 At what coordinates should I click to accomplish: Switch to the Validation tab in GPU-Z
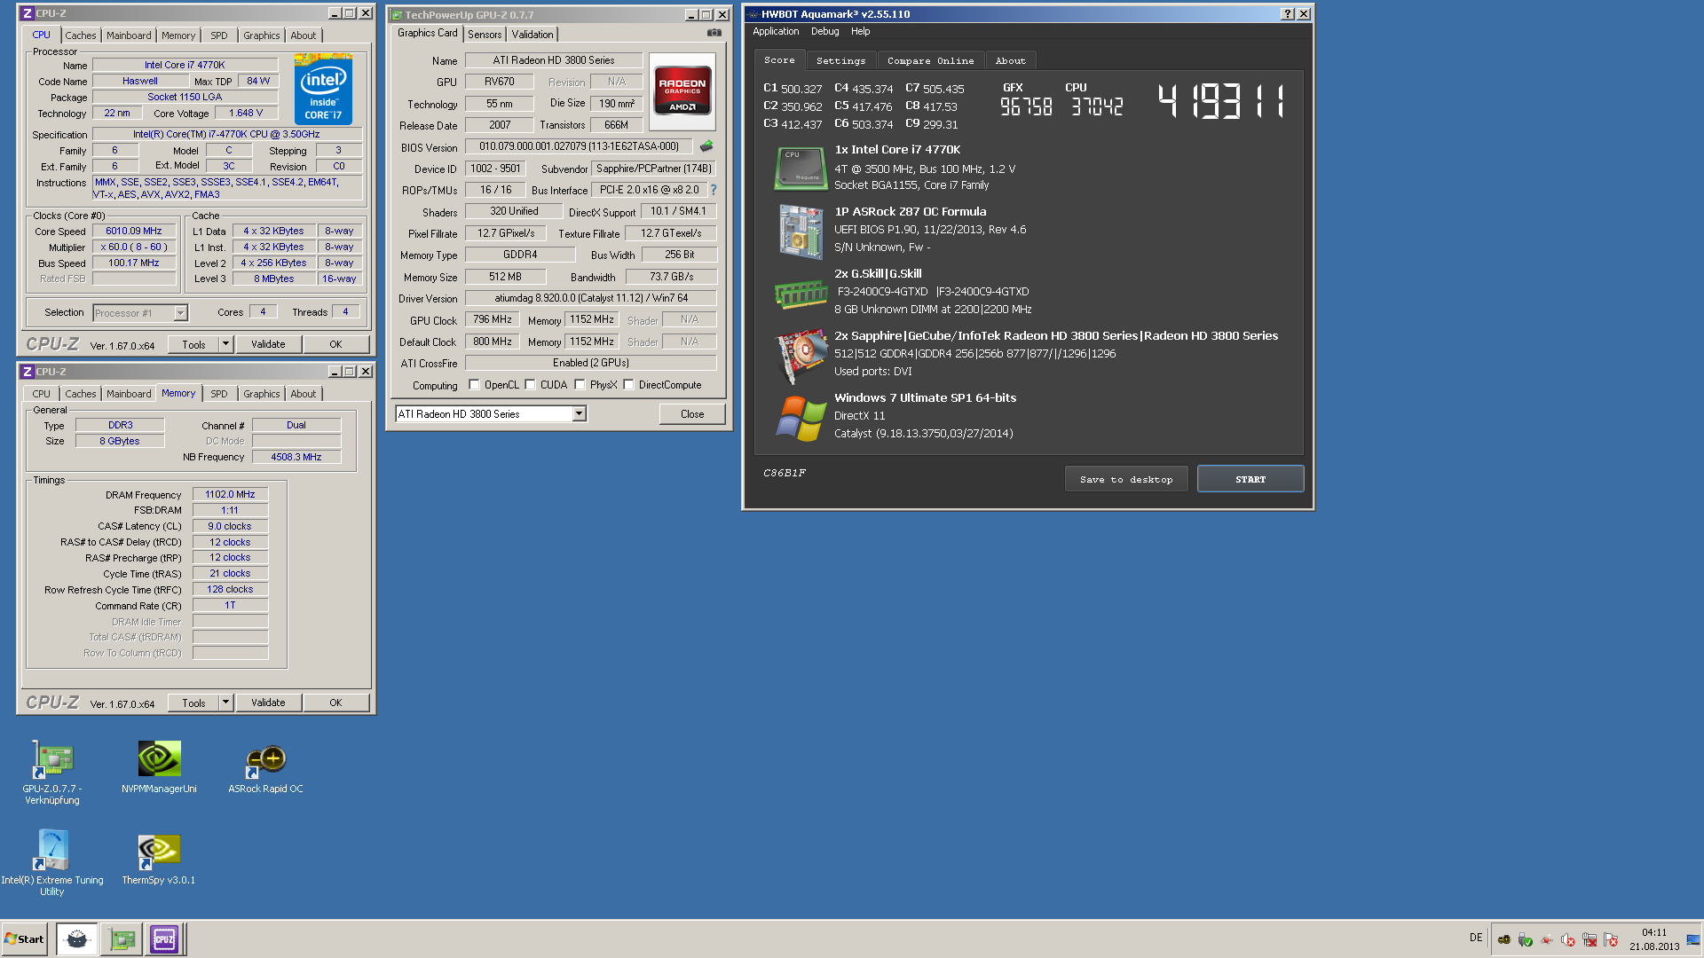(532, 35)
